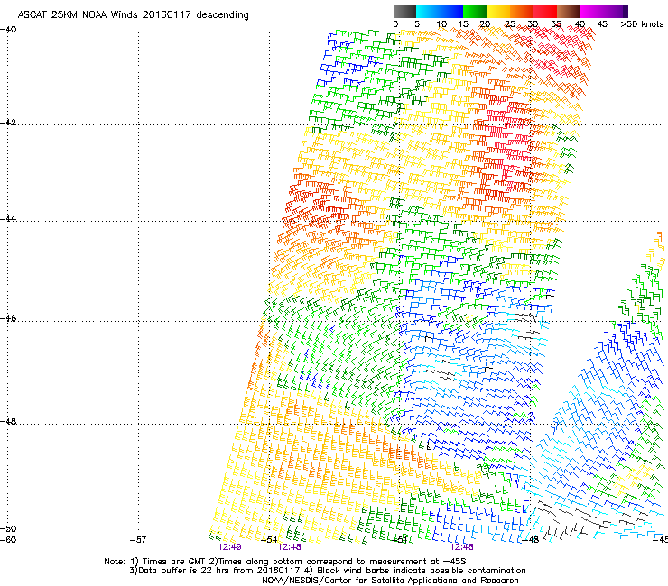Click the legend scale label "40"
The width and height of the screenshot is (668, 586).
pos(580,24)
